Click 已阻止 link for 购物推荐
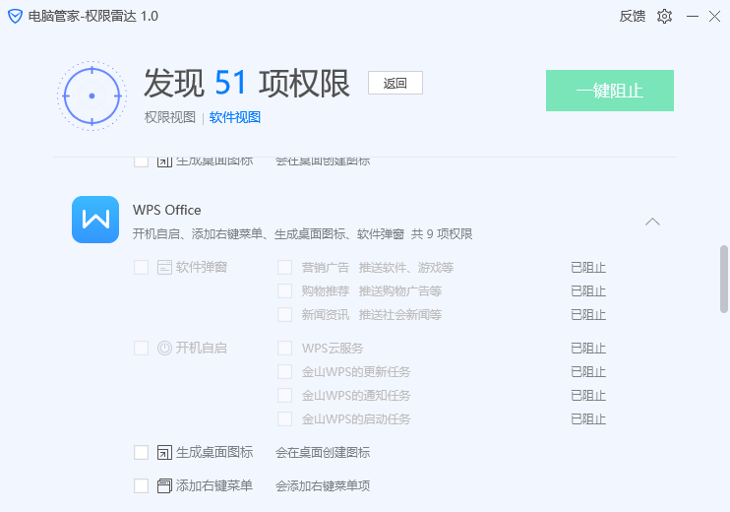This screenshot has width=730, height=512. point(588,291)
